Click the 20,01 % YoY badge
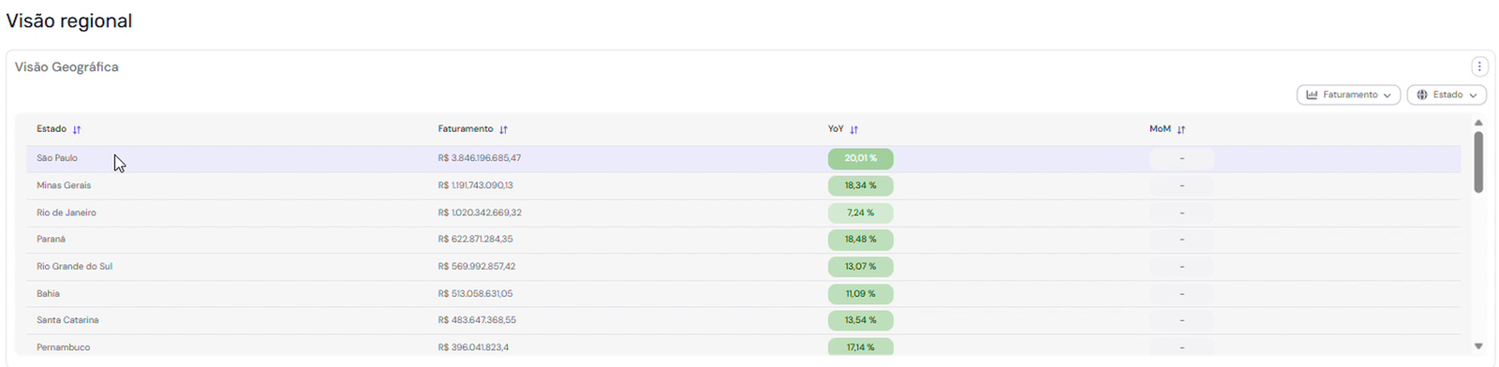 (860, 158)
